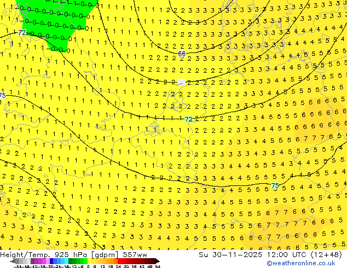Click the light pink legend swatch
347x268 pixels.
coord(48,261)
